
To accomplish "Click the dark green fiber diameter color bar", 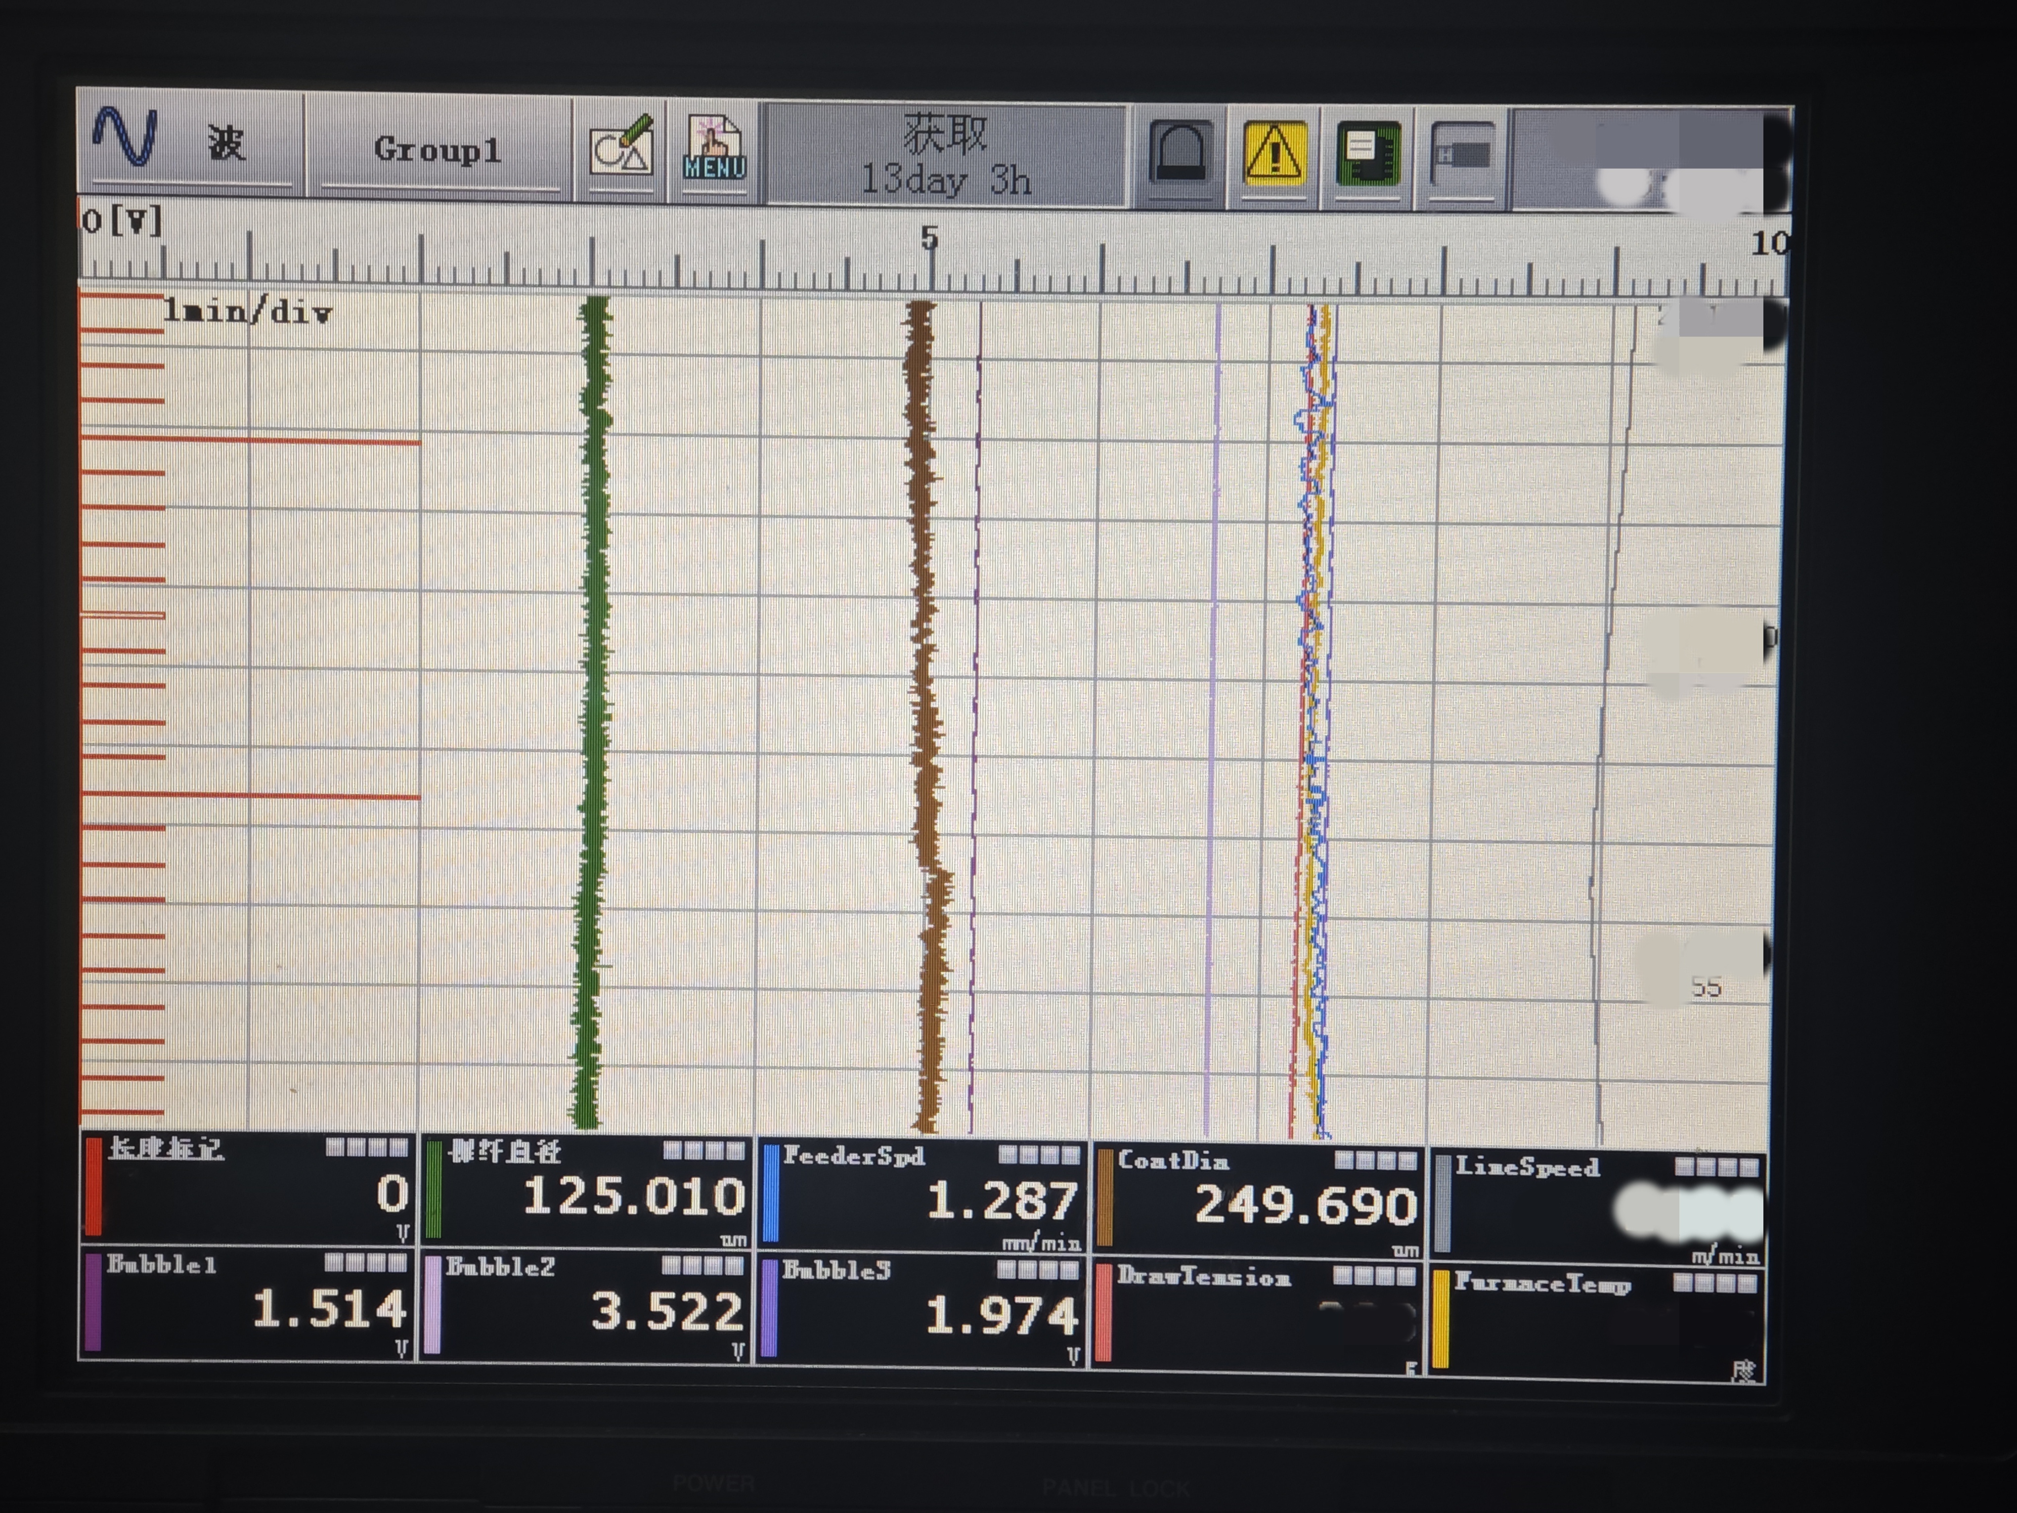I will click(434, 1188).
